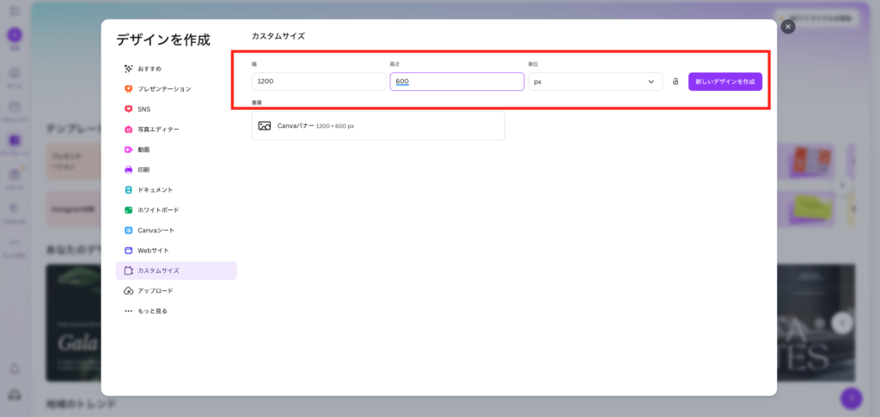Toggle the aspect ratio lock icon
This screenshot has width=880, height=417.
point(675,82)
